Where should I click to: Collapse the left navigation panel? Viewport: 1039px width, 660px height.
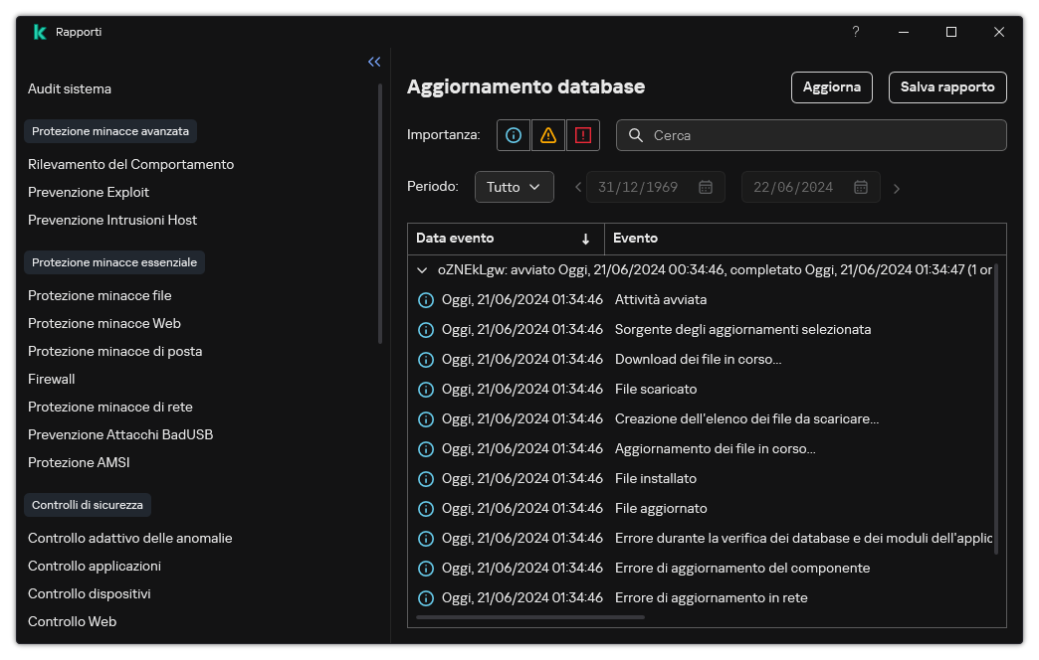click(374, 62)
